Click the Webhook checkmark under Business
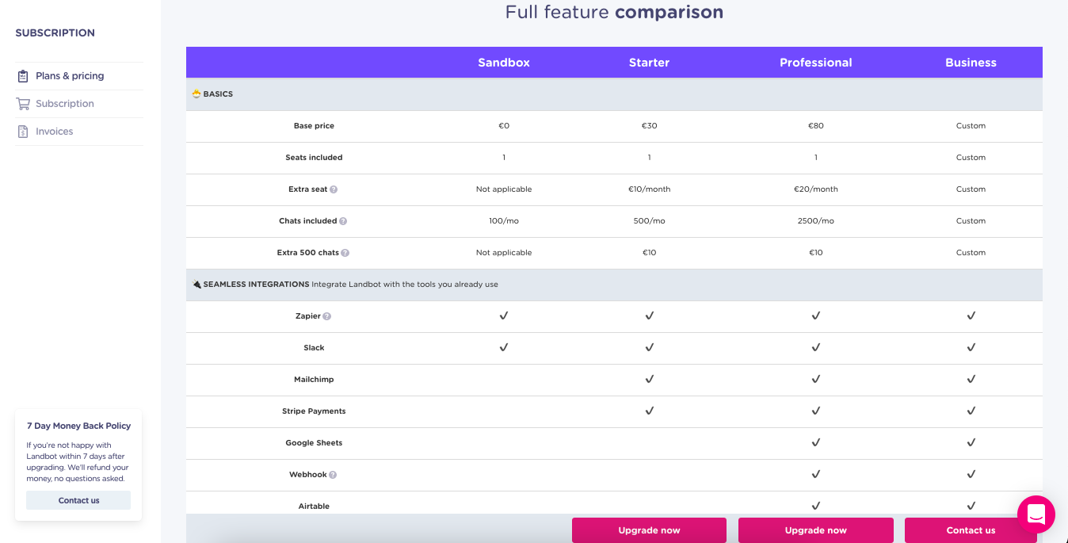 click(971, 474)
